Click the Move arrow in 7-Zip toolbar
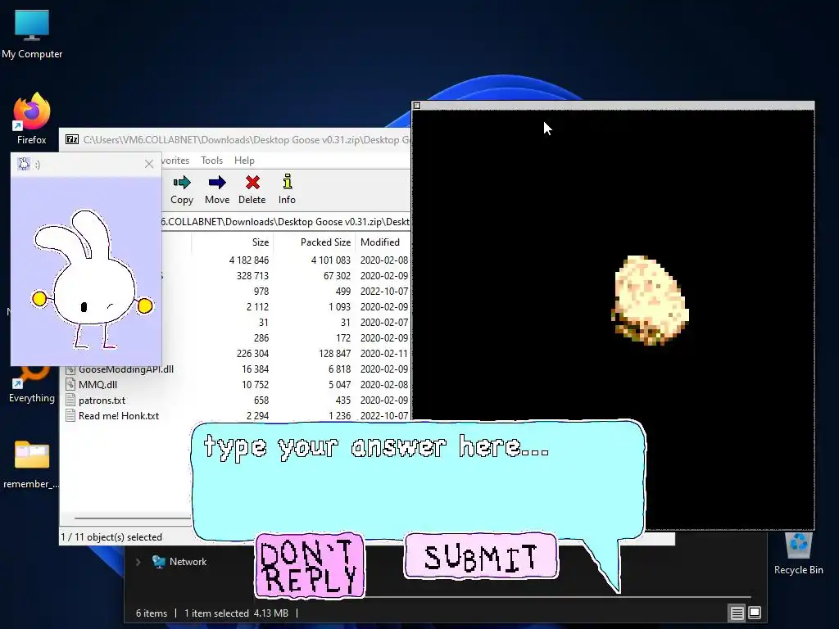Screen dimensions: 839x629 (216, 190)
